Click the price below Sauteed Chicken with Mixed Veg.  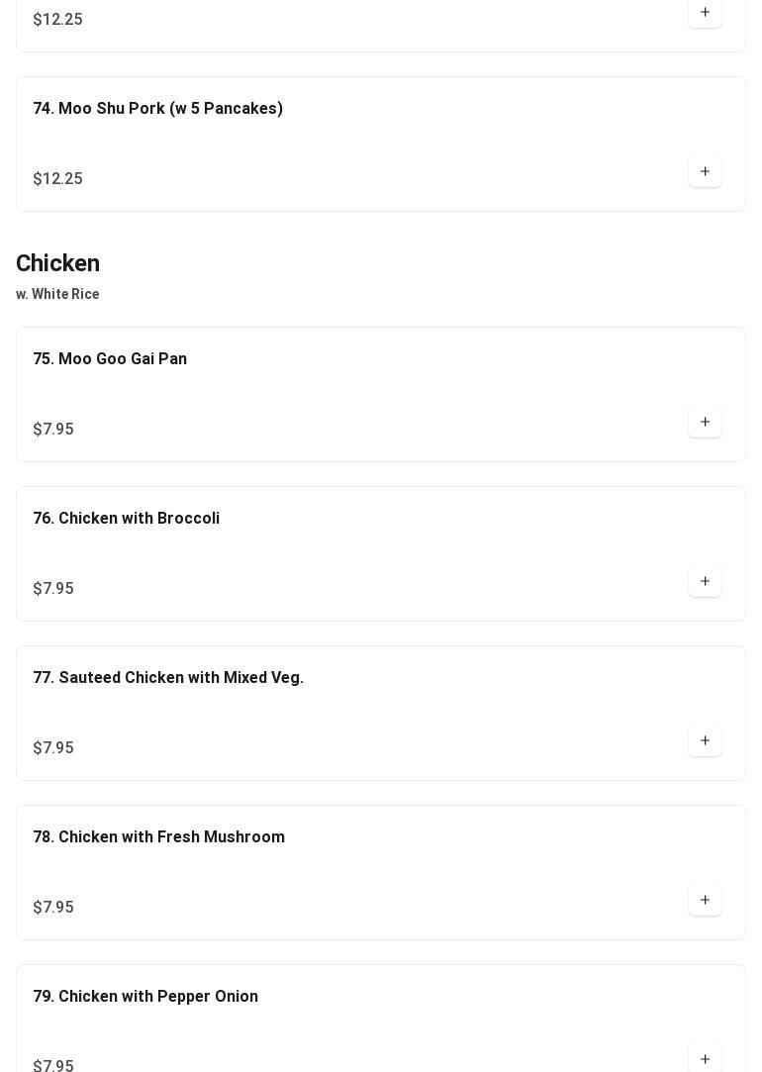pyautogui.click(x=53, y=748)
